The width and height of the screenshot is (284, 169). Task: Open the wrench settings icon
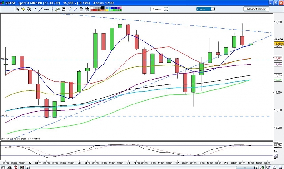87,9
